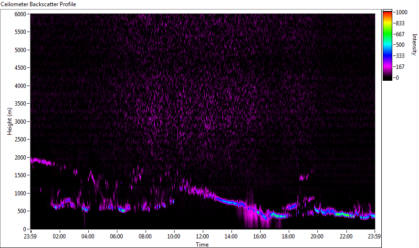The image size is (419, 248).
Task: Click the 5500 height axis value
Action: (21, 32)
